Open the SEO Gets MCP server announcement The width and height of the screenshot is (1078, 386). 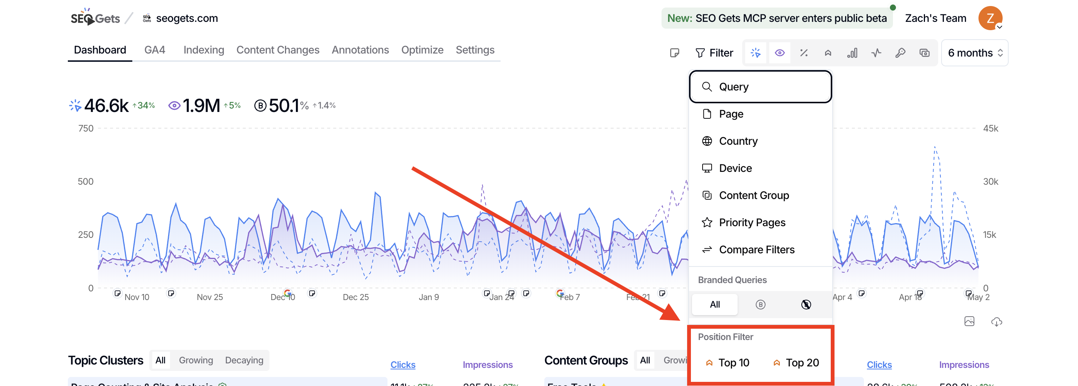[x=777, y=18]
